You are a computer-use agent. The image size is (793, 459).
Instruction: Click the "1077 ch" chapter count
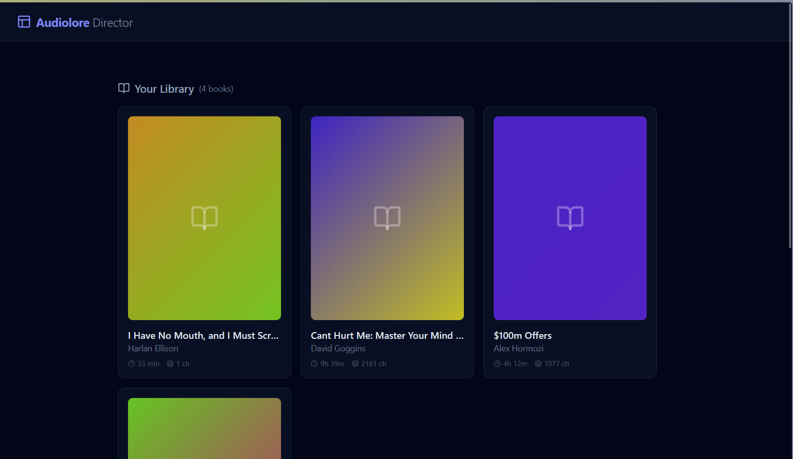[557, 364]
